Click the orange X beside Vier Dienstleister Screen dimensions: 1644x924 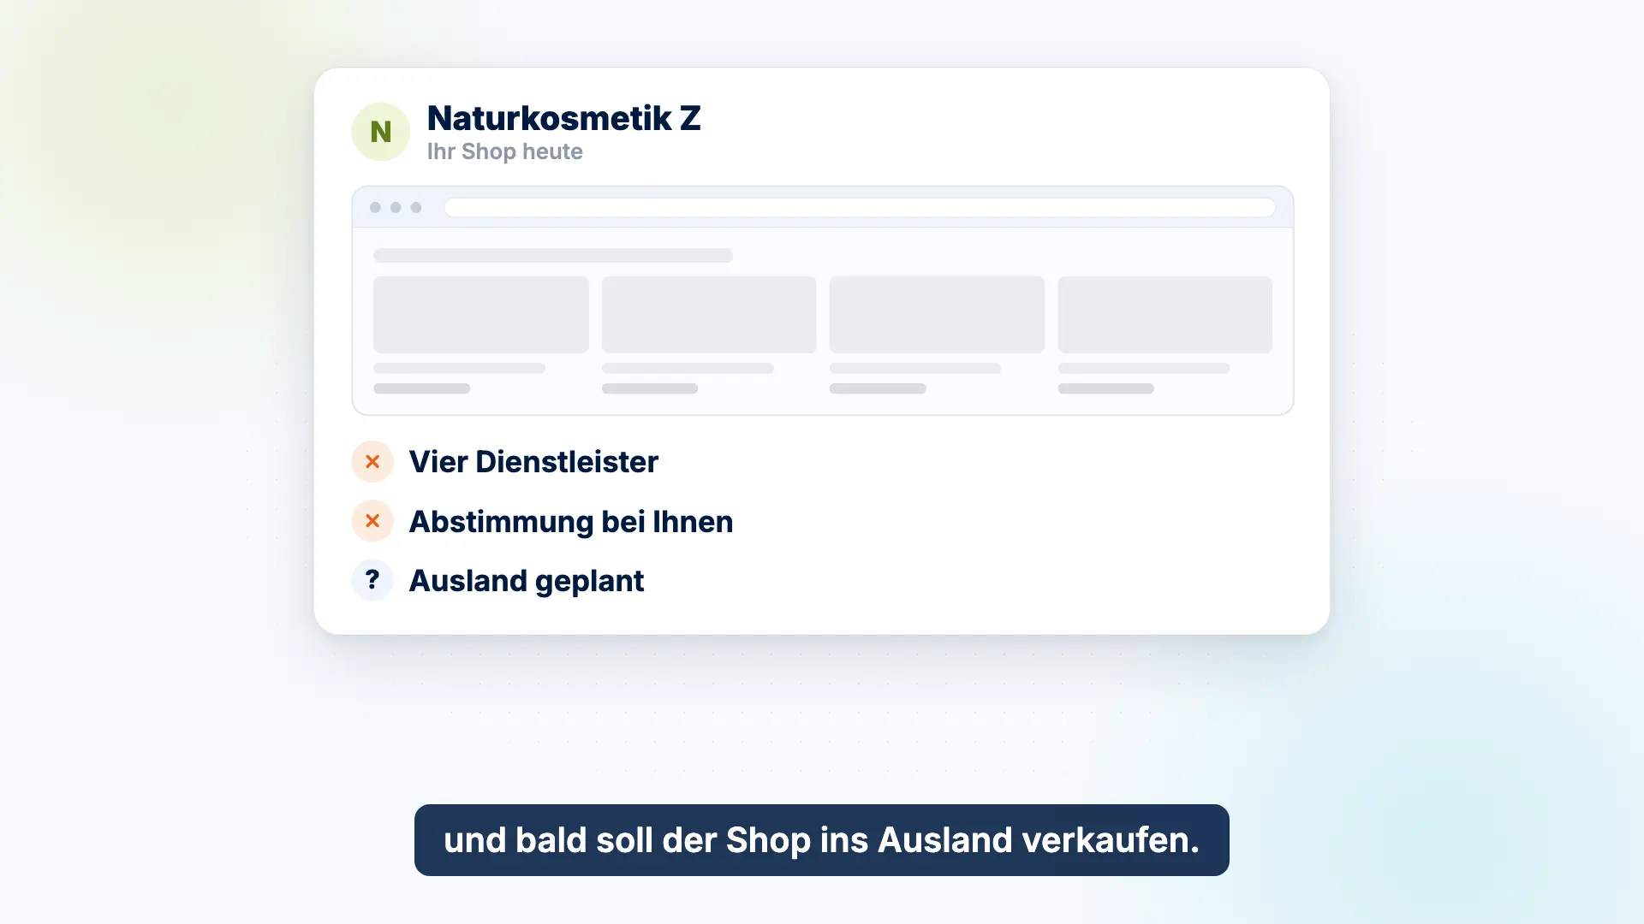pos(372,462)
